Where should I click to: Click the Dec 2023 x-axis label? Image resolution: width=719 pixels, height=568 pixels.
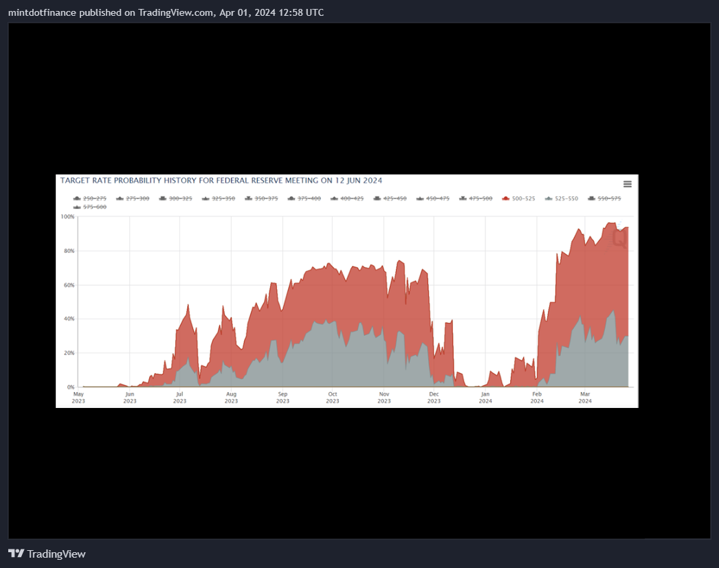tap(434, 397)
